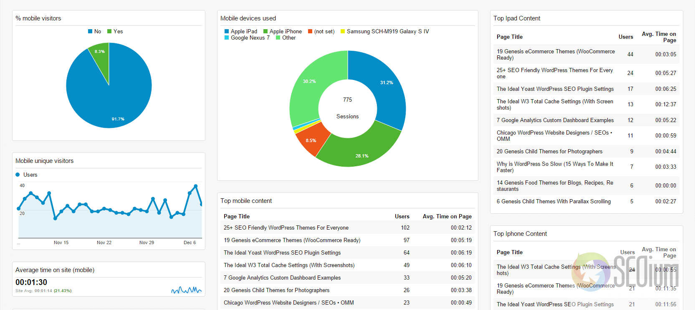The height and width of the screenshot is (310, 695).
Task: Click the 'Mobile devices used' widget title
Action: pos(248,18)
